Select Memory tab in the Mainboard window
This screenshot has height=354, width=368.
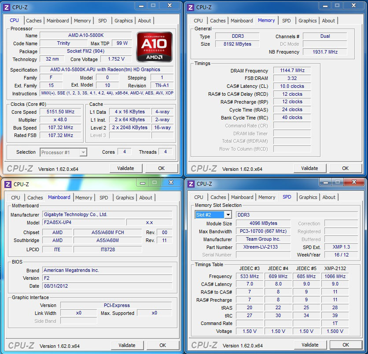click(x=84, y=198)
